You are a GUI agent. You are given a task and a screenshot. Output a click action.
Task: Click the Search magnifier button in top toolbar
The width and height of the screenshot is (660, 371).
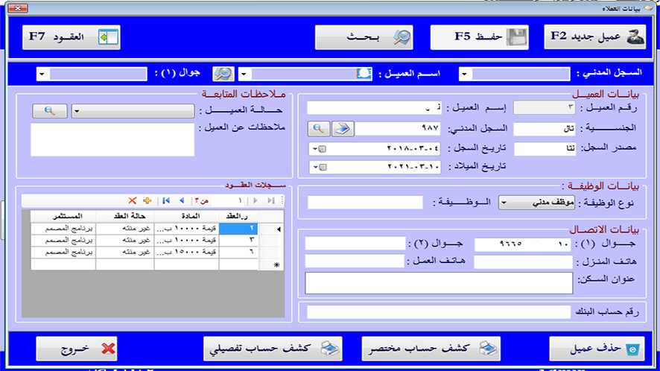[364, 37]
